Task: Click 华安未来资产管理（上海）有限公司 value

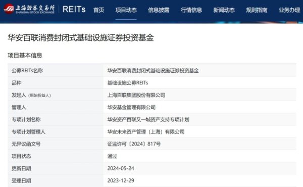Action: [x=146, y=132]
